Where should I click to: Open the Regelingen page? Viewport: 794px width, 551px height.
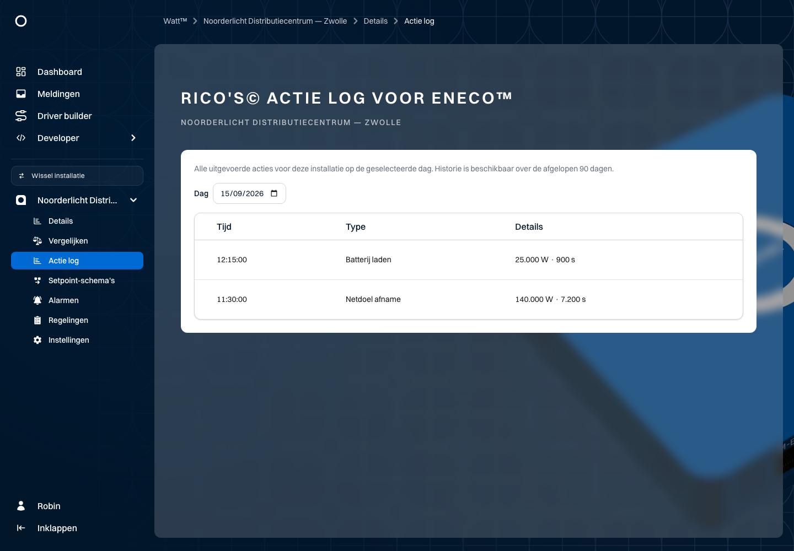(77, 320)
